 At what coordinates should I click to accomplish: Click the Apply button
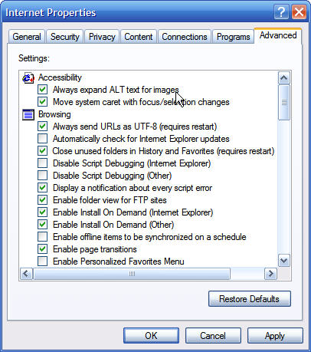pos(275,336)
